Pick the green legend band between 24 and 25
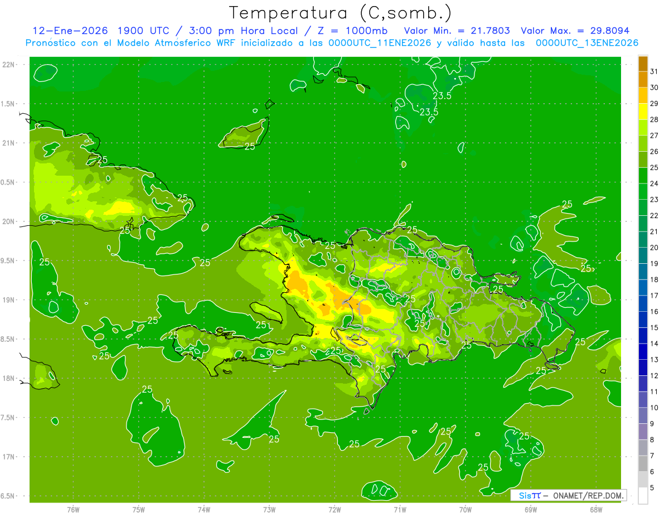Viewport: 669px width, 517px height. [x=643, y=175]
